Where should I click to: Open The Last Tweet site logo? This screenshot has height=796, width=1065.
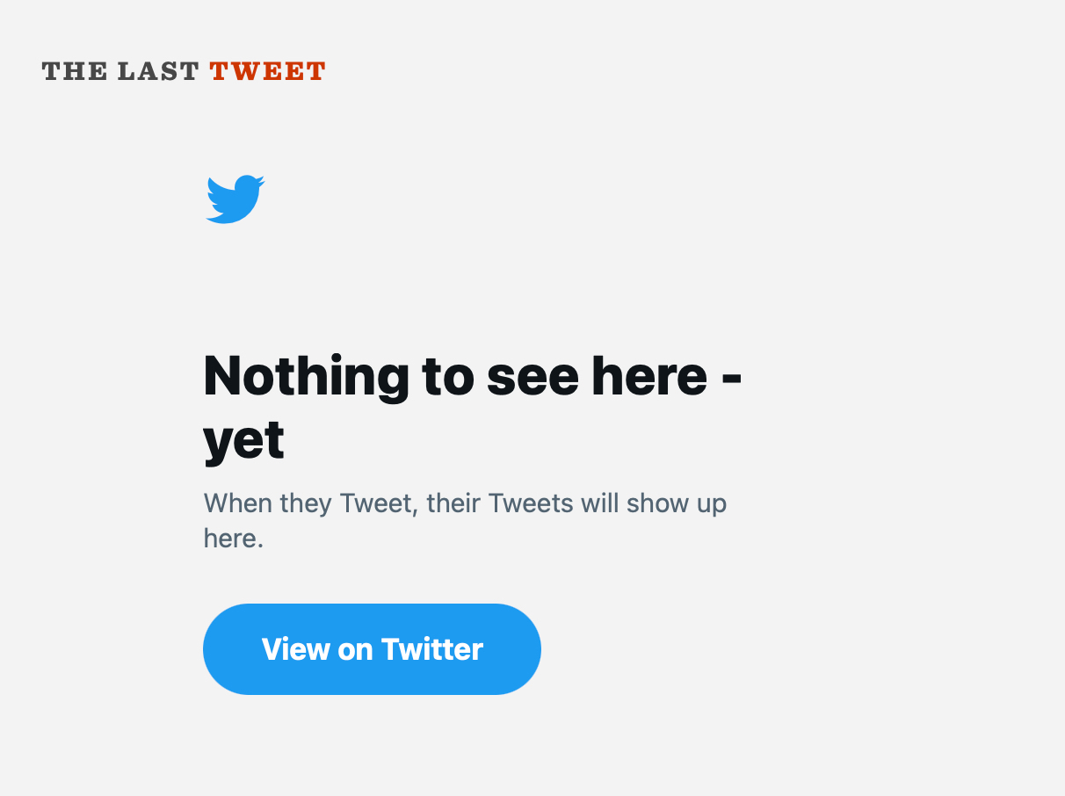[184, 71]
